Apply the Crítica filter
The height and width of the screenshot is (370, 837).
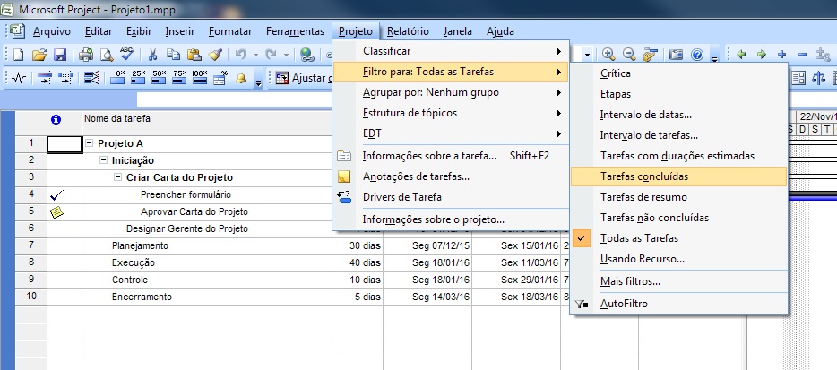click(x=679, y=73)
